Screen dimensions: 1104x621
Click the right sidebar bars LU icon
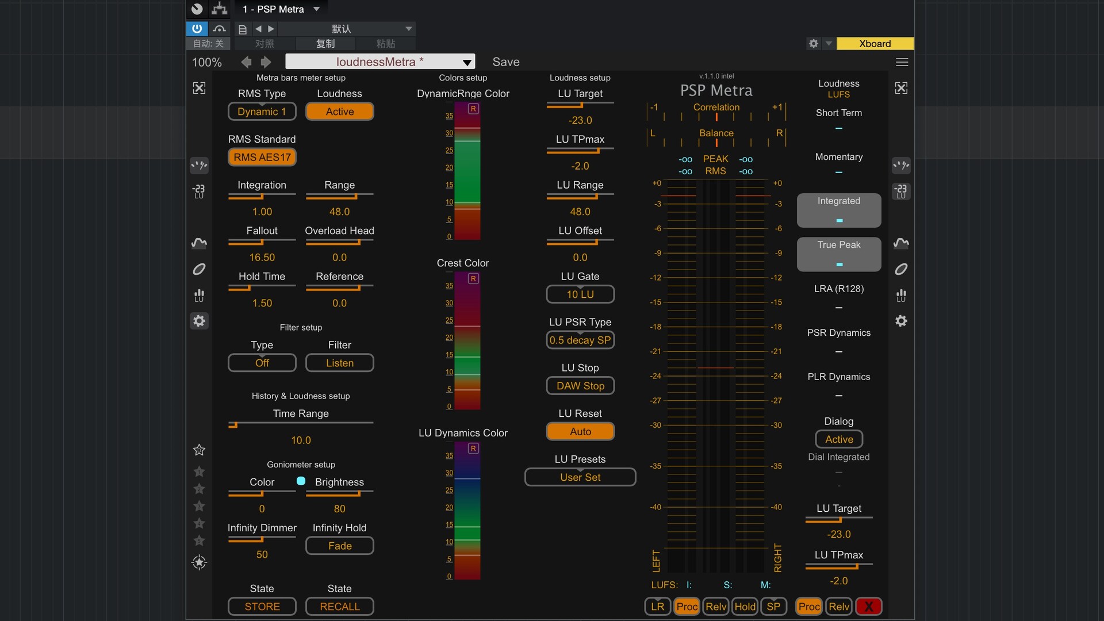click(901, 296)
